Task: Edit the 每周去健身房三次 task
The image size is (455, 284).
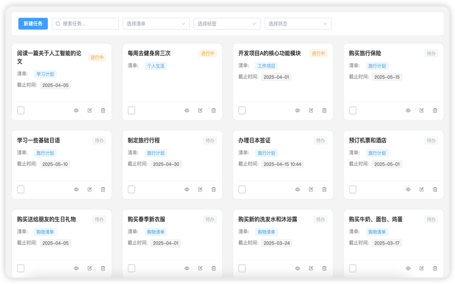Action: pos(200,110)
